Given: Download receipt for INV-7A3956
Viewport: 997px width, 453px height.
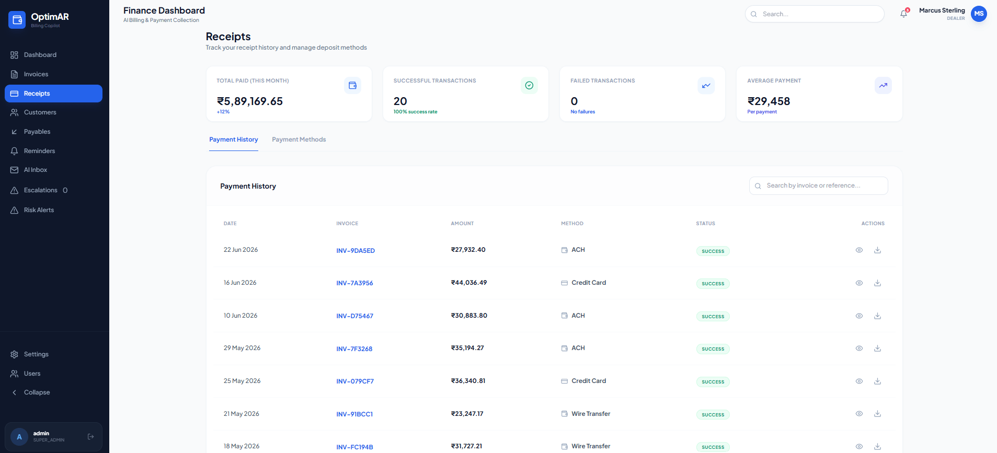Looking at the screenshot, I should 877,283.
